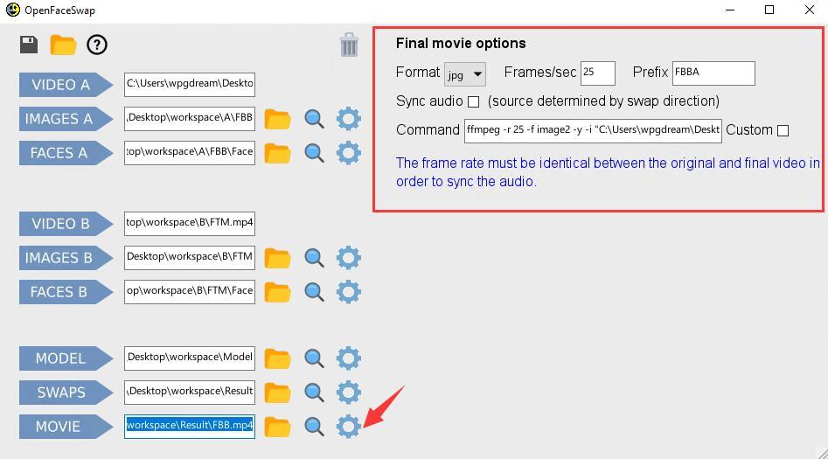This screenshot has height=459, width=828.
Task: Click the SWAPS arrow button
Action: pyautogui.click(x=66, y=392)
